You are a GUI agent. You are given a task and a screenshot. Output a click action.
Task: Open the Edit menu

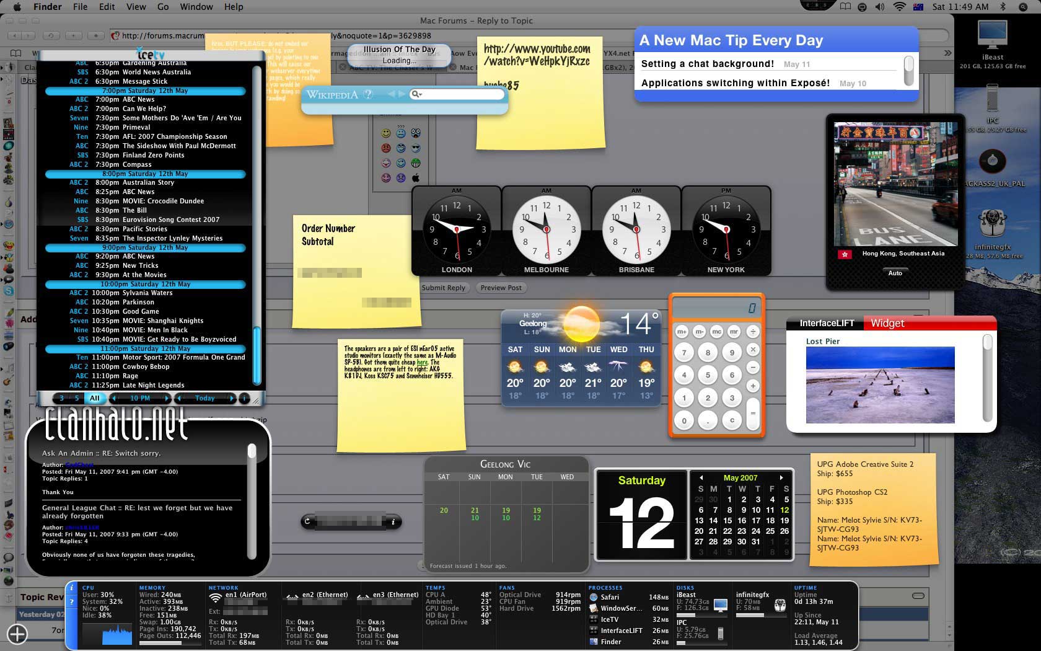point(107,7)
